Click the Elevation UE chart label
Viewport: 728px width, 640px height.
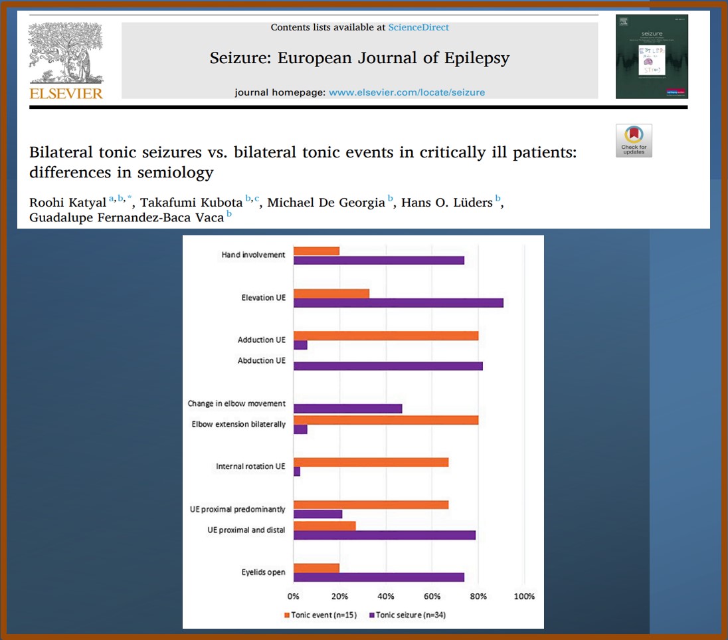(263, 298)
